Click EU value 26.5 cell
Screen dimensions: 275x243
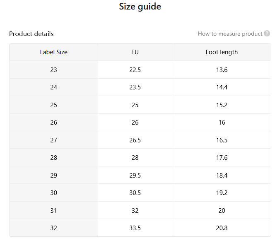click(x=135, y=140)
